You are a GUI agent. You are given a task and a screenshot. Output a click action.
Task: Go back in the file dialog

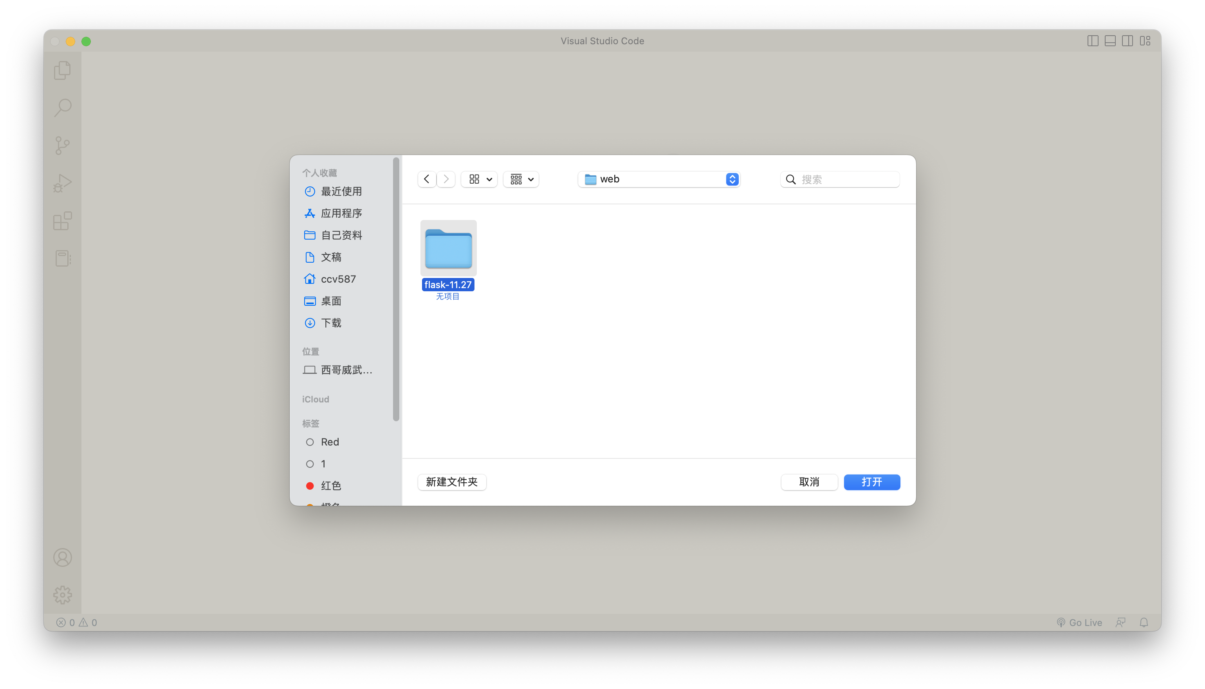[427, 179]
